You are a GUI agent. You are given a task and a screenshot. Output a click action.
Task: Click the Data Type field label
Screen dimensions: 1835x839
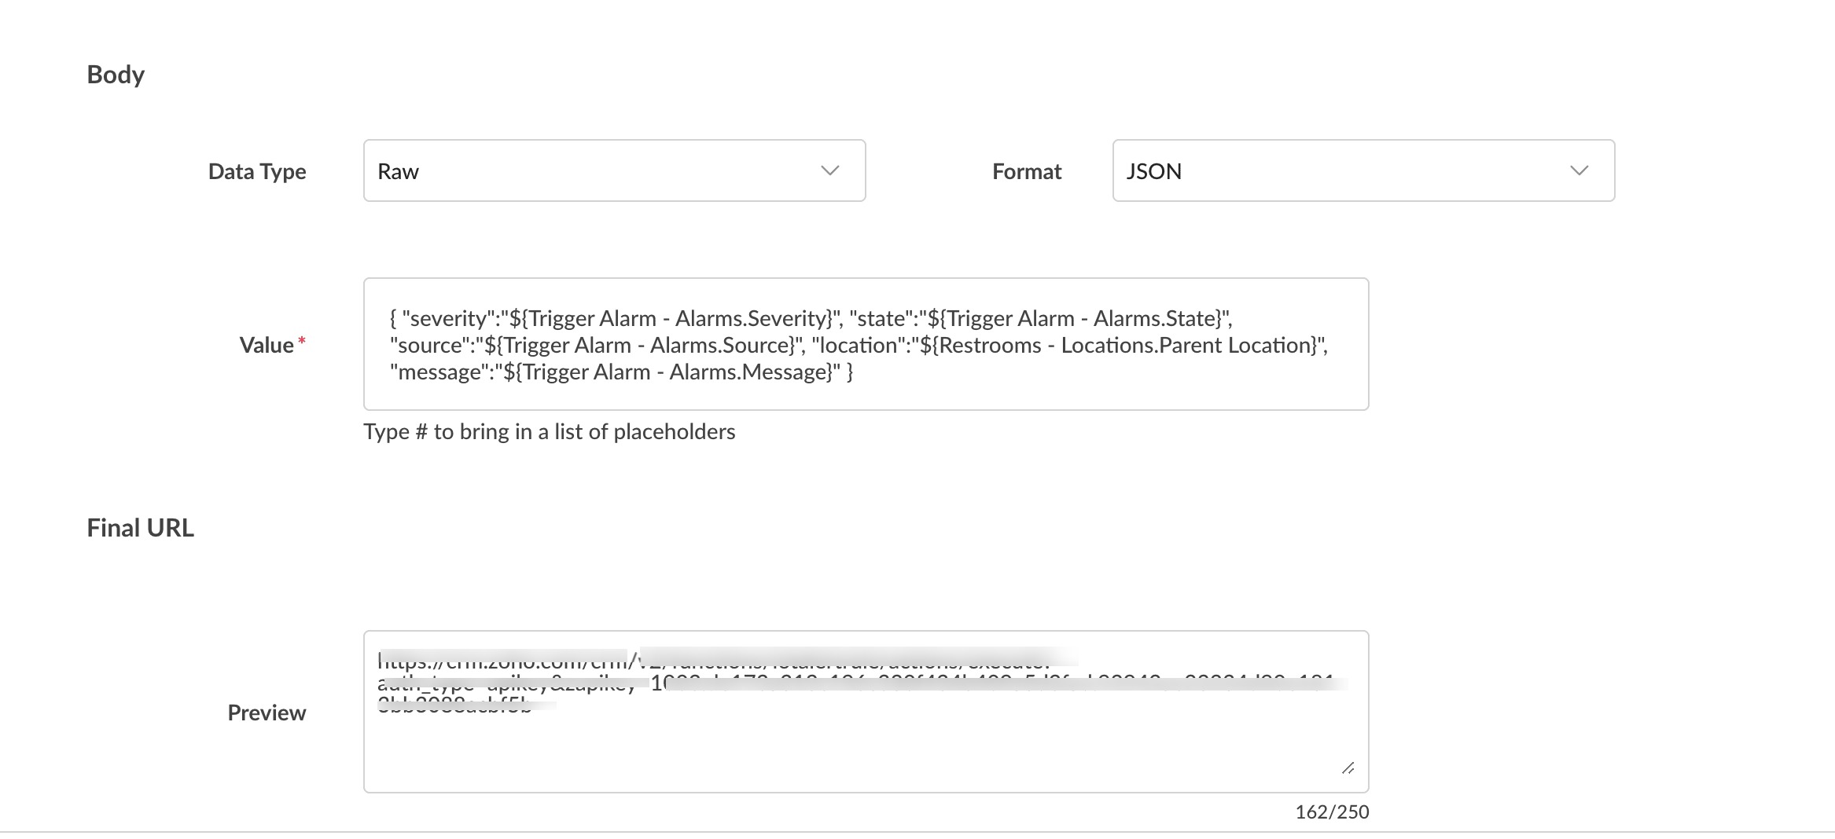[257, 171]
